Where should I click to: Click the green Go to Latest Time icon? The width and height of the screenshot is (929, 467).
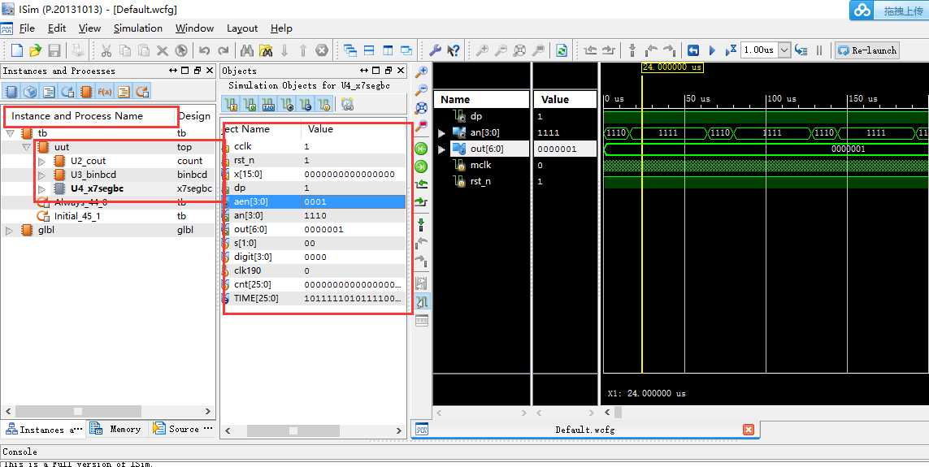point(421,166)
